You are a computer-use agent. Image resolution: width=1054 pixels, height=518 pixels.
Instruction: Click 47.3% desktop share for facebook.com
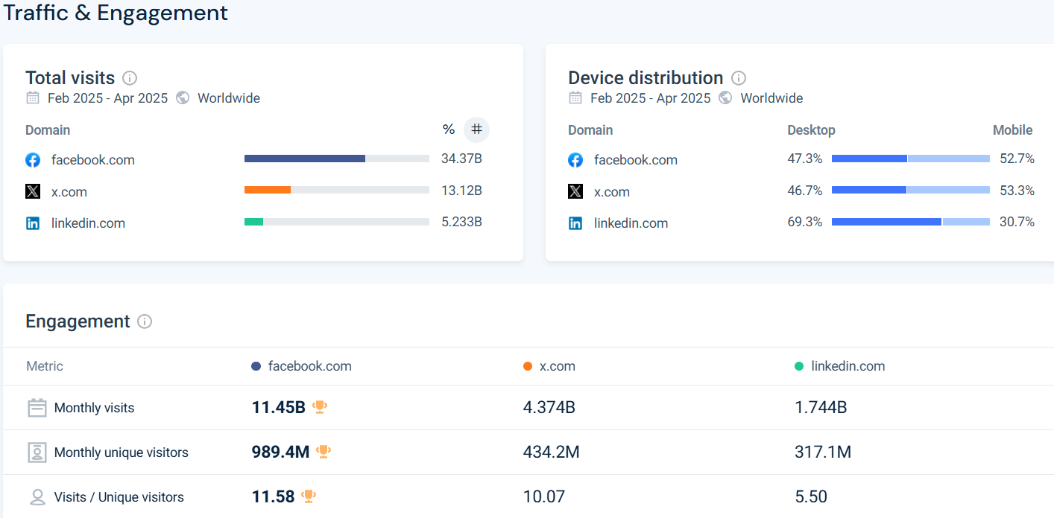(805, 159)
